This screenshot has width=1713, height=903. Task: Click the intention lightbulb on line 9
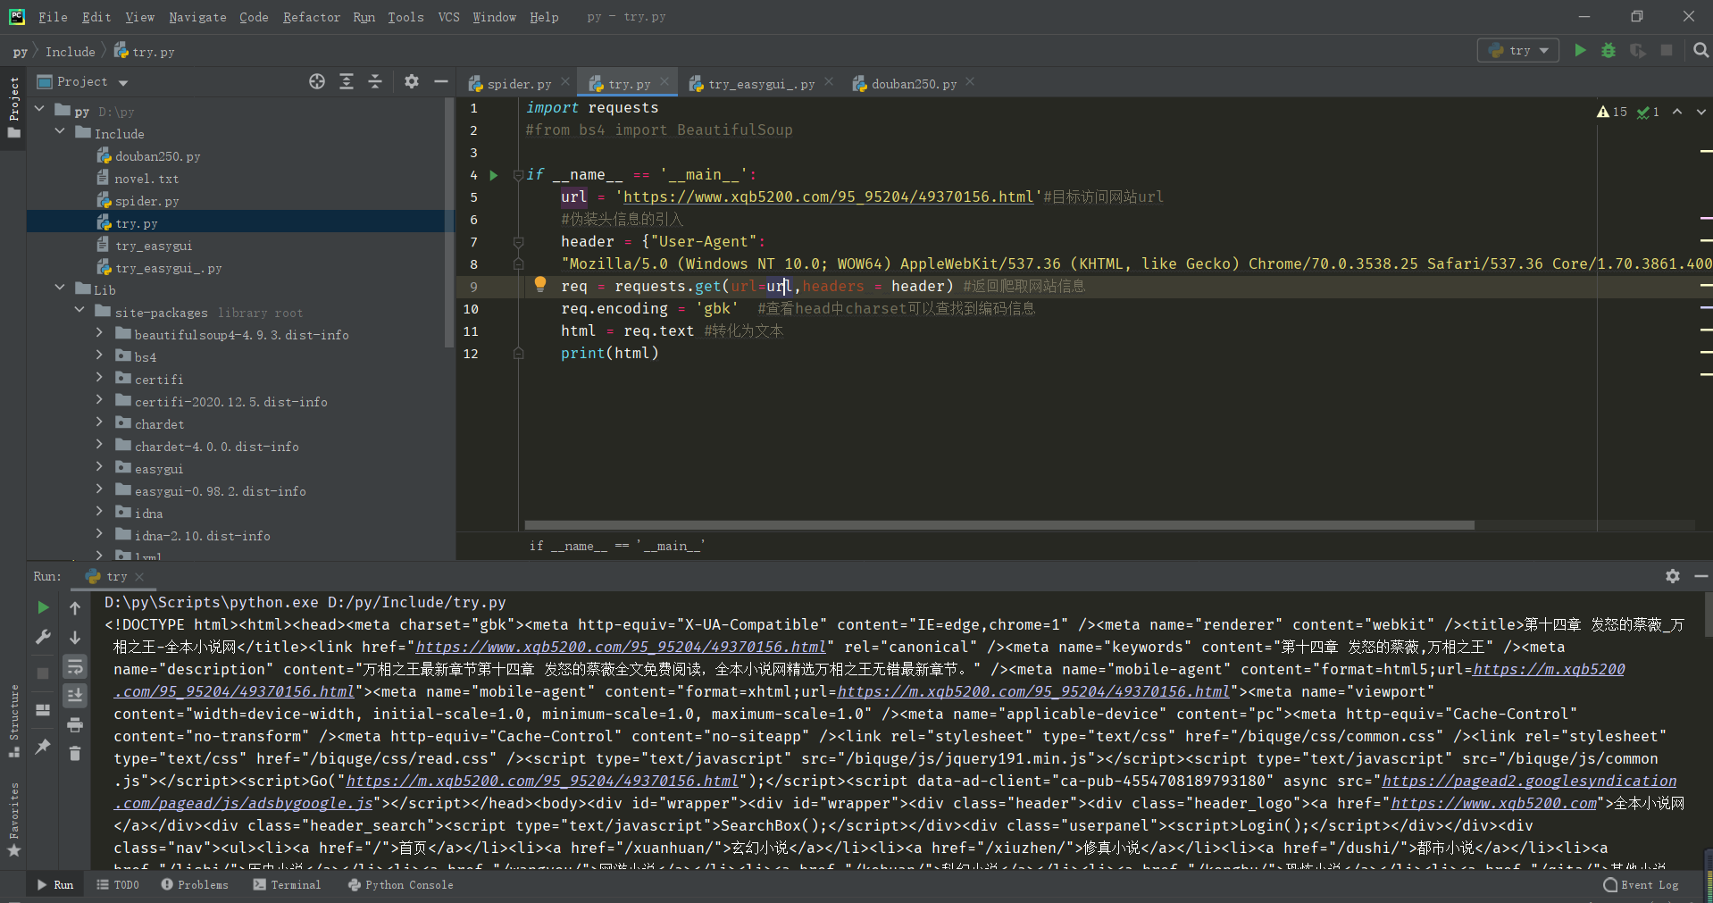tap(540, 285)
